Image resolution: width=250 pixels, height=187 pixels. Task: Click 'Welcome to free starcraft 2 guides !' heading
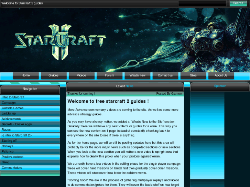click(x=108, y=101)
